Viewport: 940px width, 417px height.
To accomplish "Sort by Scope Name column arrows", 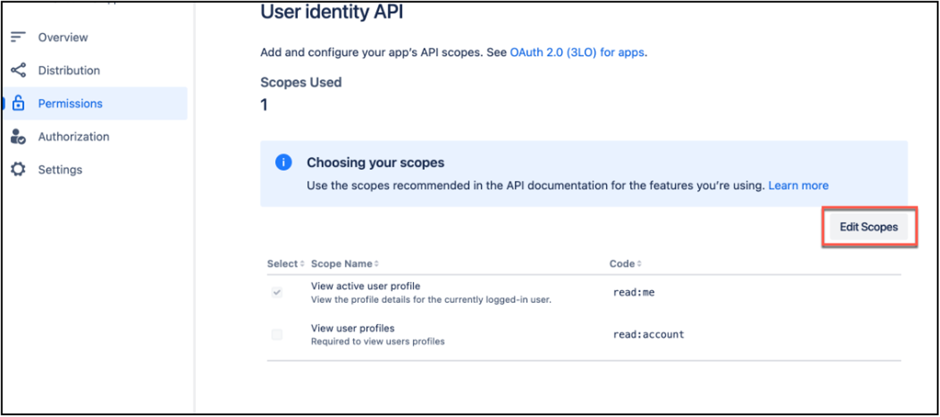I will (377, 264).
